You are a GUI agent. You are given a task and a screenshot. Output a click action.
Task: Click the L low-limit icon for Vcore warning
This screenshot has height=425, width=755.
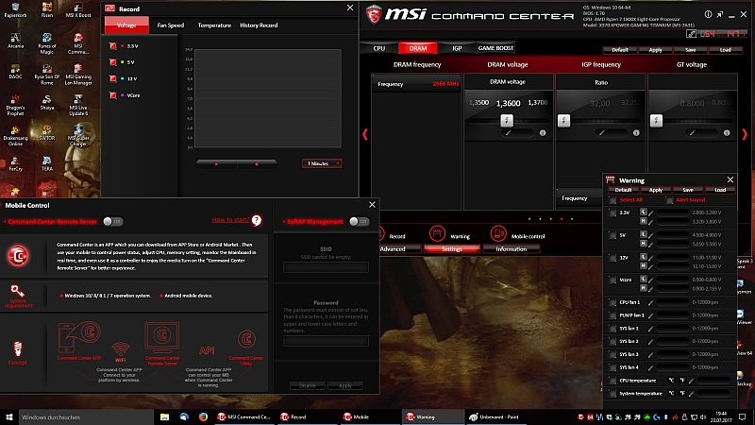(643, 279)
